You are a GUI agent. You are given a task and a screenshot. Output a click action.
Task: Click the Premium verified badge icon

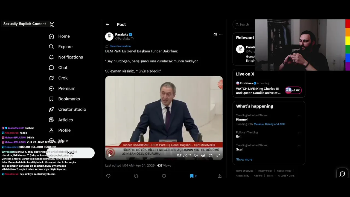tap(51, 88)
